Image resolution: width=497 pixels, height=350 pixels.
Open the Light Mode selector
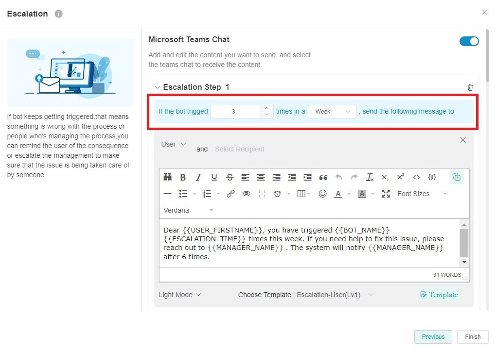tap(180, 295)
